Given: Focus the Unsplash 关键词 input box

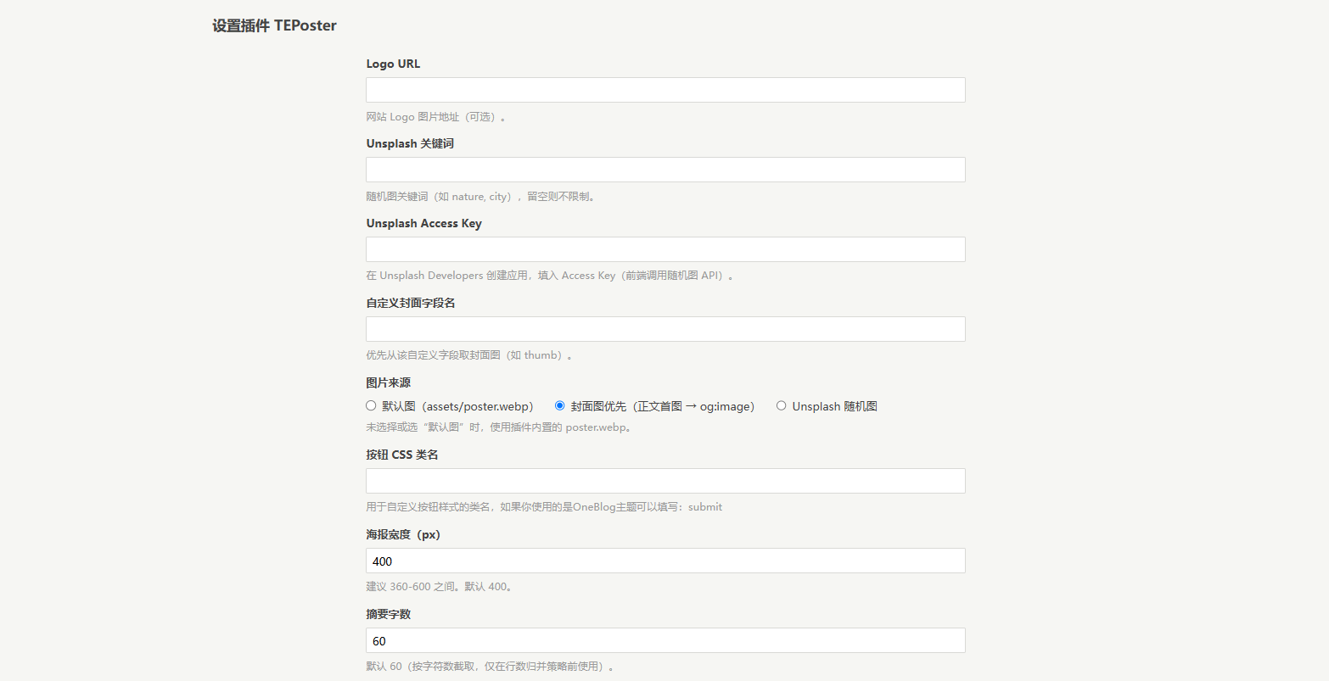Looking at the screenshot, I should pos(665,170).
